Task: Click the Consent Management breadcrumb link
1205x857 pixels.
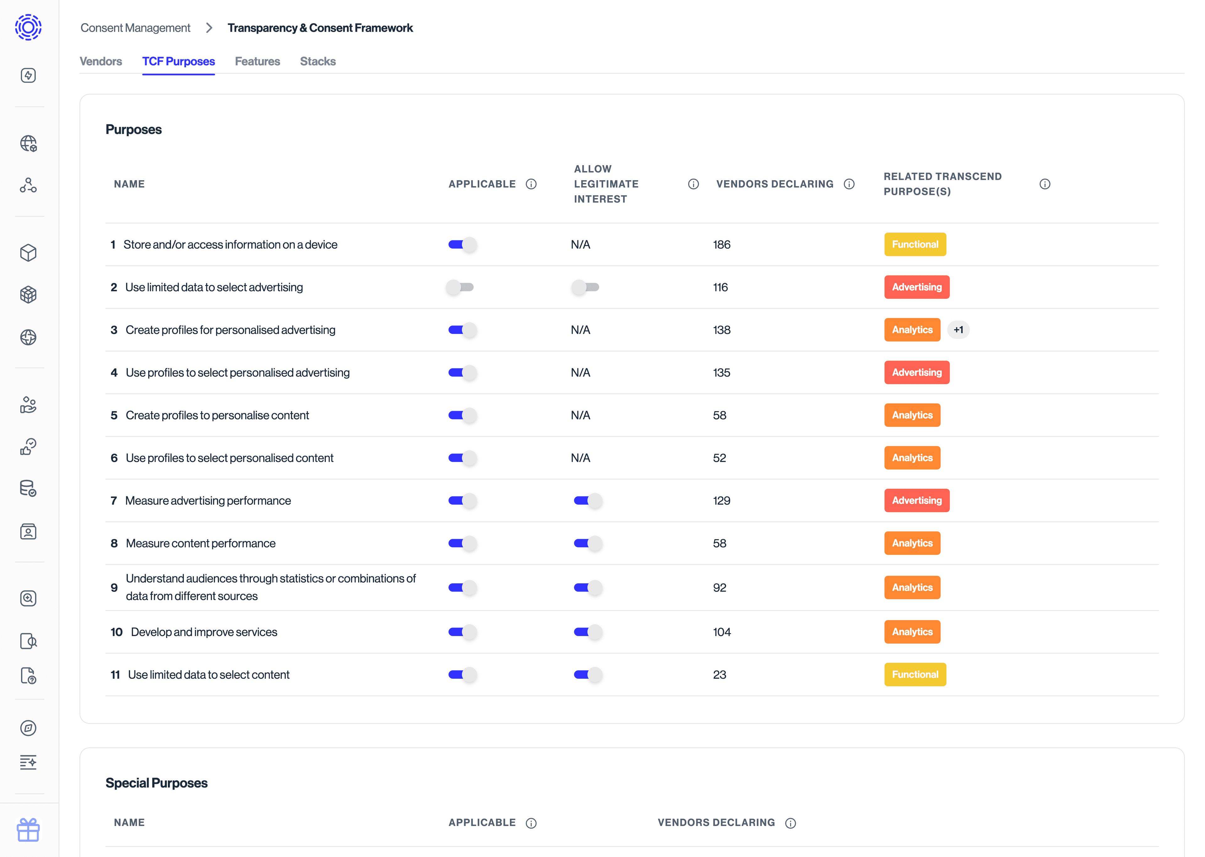Action: (135, 27)
